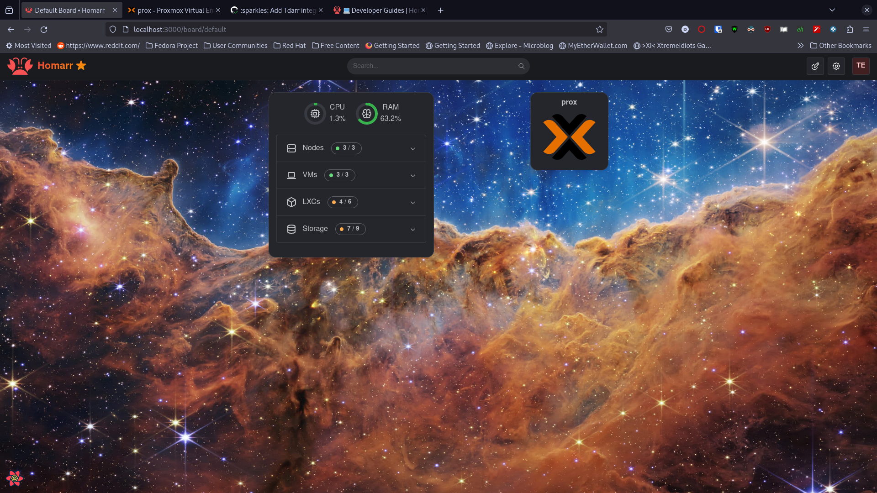Click the LXCs 4 / 6 status badge

click(343, 202)
